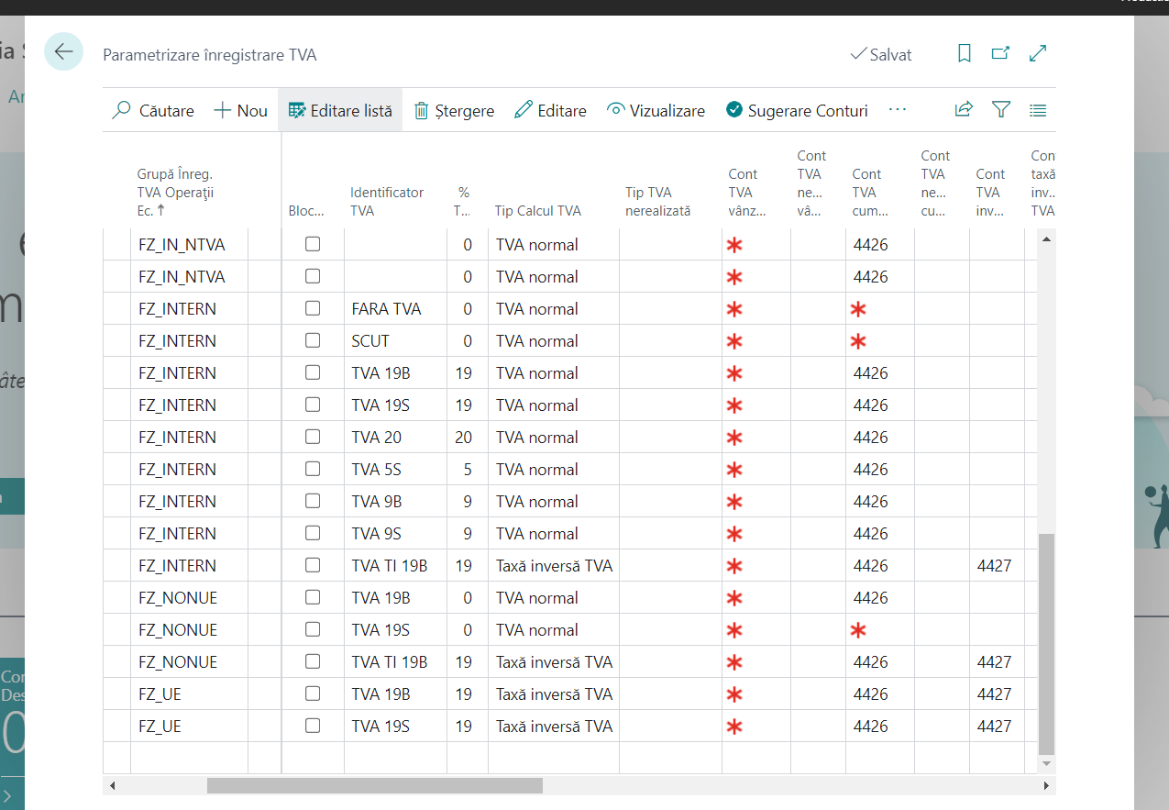Click the share icon in the toolbar

(x=964, y=109)
